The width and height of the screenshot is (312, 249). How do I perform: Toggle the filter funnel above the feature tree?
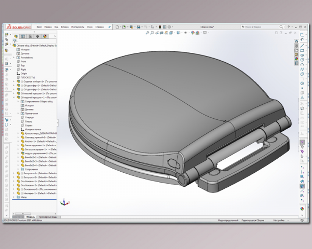pos(15,41)
